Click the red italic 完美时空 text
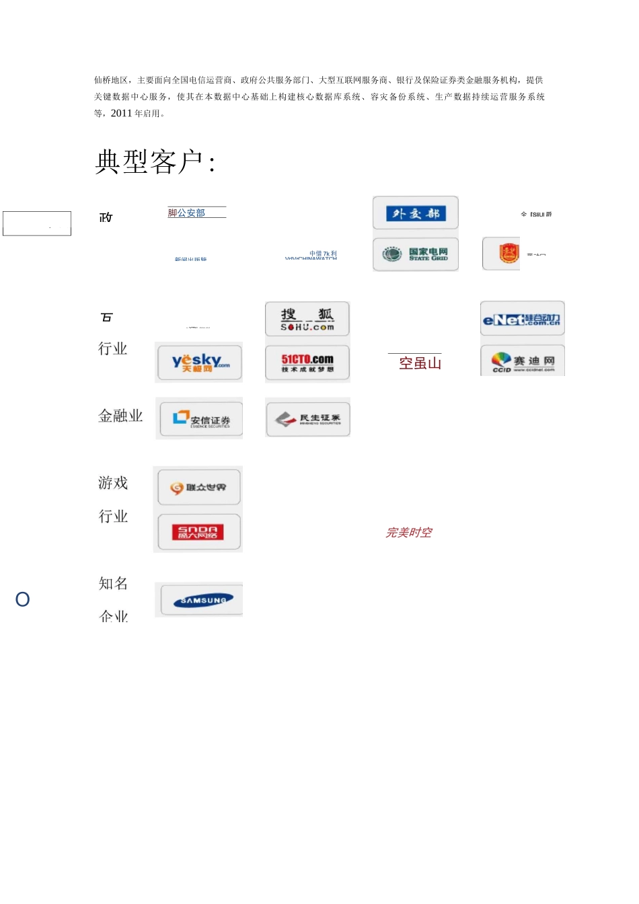Image resolution: width=639 pixels, height=904 pixels. [409, 533]
